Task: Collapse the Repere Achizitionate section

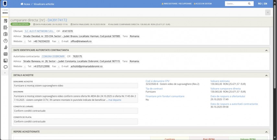Action: click(x=266, y=132)
